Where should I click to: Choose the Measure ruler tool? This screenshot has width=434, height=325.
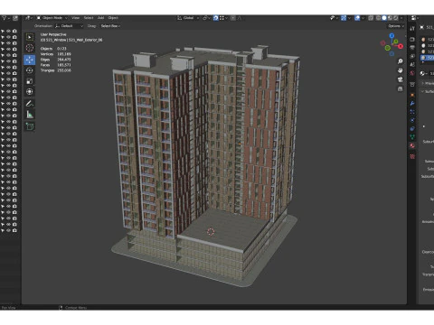[x=30, y=115]
